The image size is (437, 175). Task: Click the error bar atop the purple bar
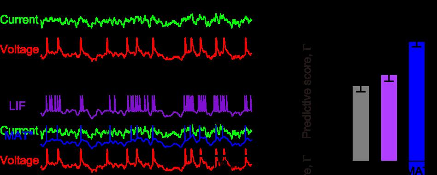point(389,78)
